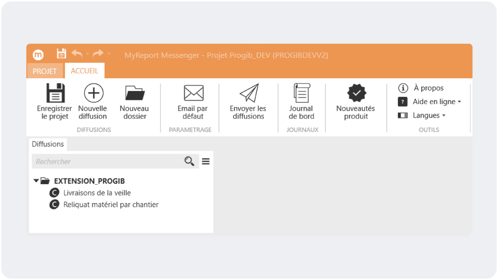Click the redo arrow in title bar
The width and height of the screenshot is (498, 280).
(98, 53)
